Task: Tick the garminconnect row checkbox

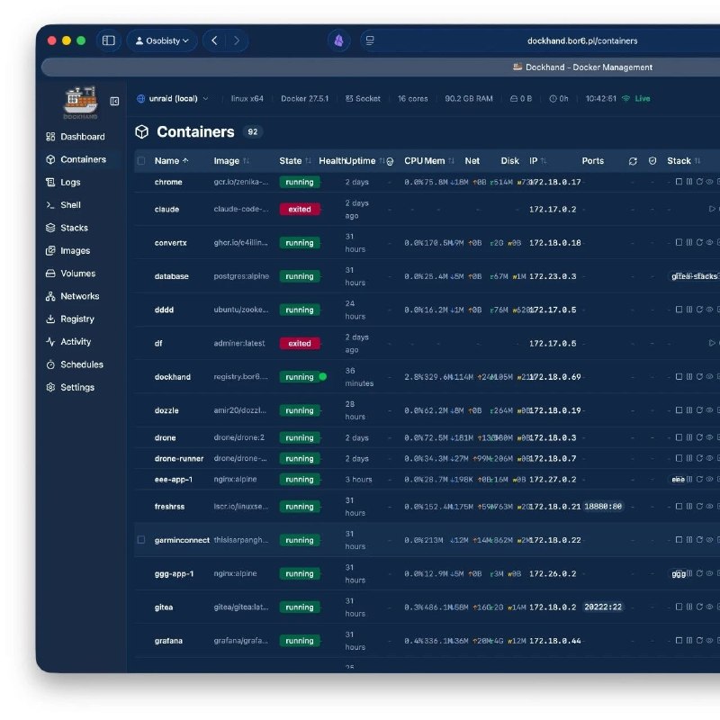Action: (141, 539)
